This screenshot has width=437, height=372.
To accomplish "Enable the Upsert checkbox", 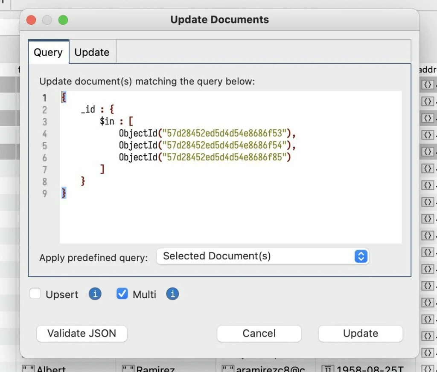I will (35, 294).
